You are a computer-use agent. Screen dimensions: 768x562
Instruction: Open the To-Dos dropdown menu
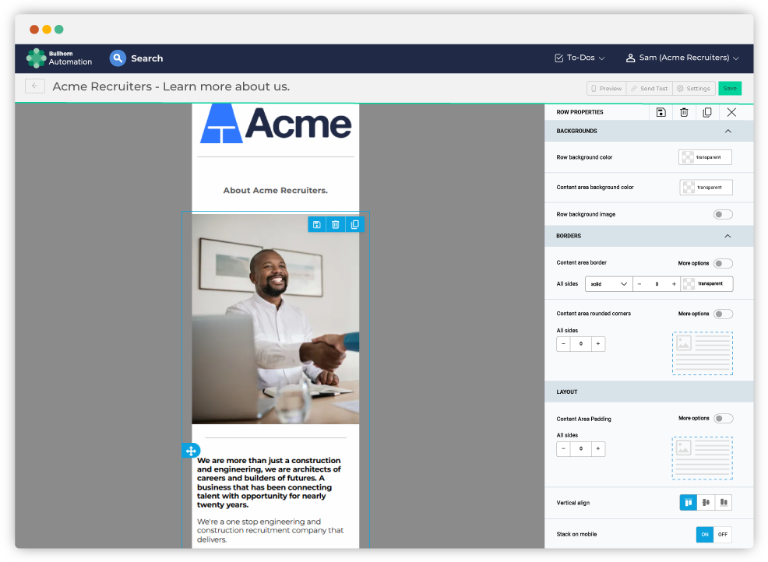tap(580, 58)
